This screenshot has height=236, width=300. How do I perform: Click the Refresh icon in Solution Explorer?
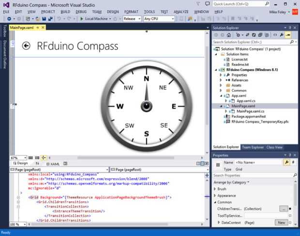pos(254,35)
